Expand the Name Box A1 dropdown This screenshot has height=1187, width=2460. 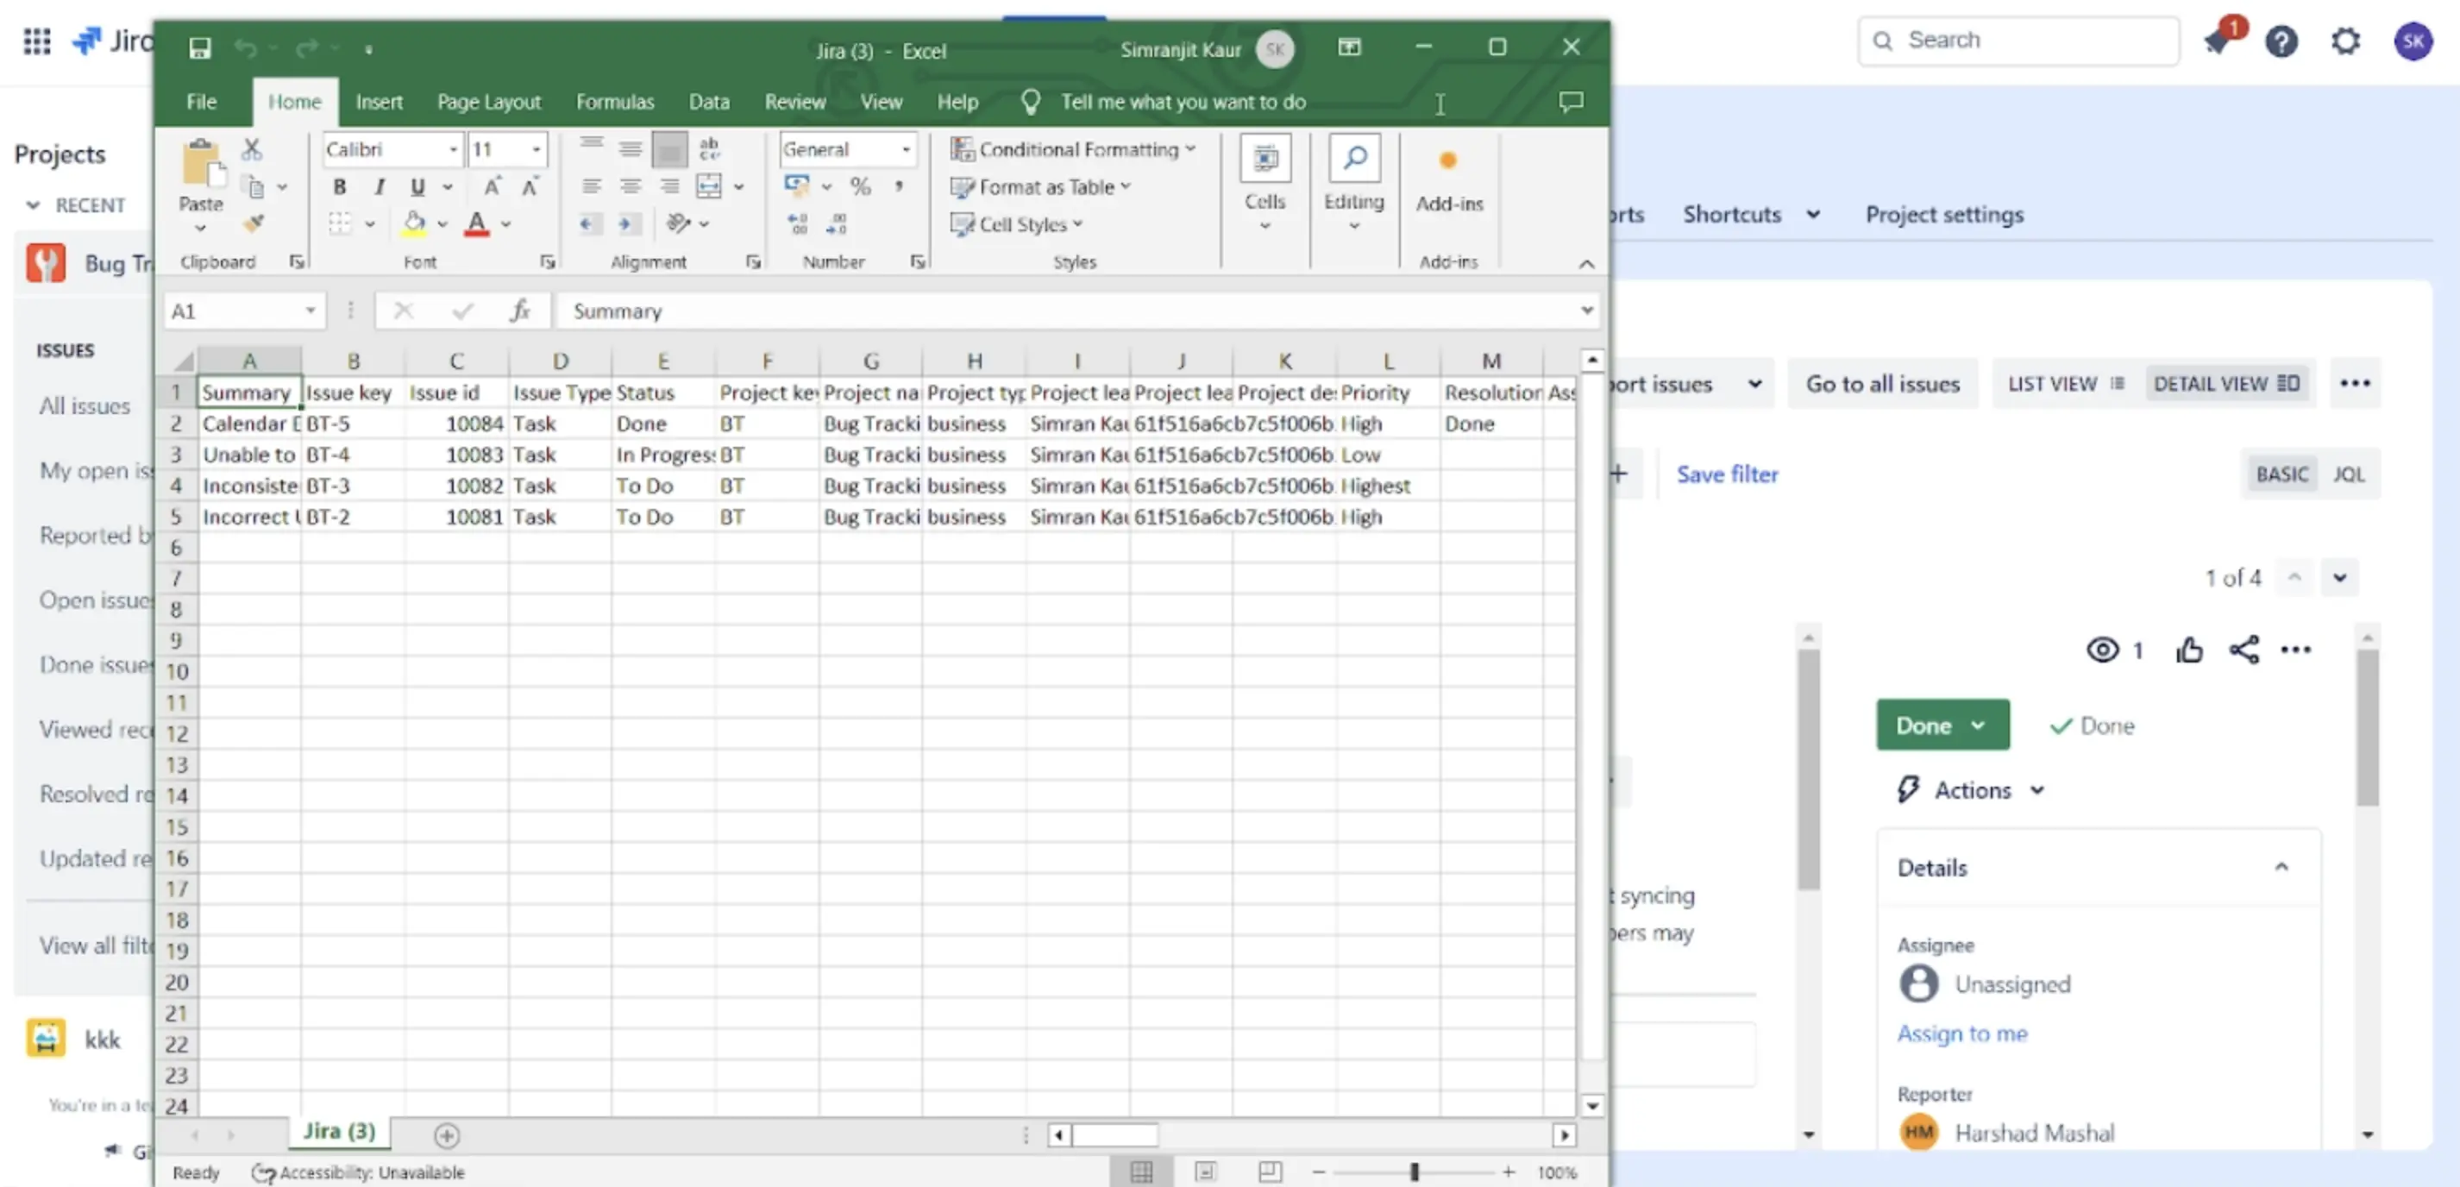coord(311,311)
